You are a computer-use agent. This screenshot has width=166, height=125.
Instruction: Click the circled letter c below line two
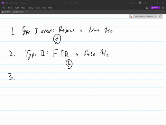(x=69, y=64)
